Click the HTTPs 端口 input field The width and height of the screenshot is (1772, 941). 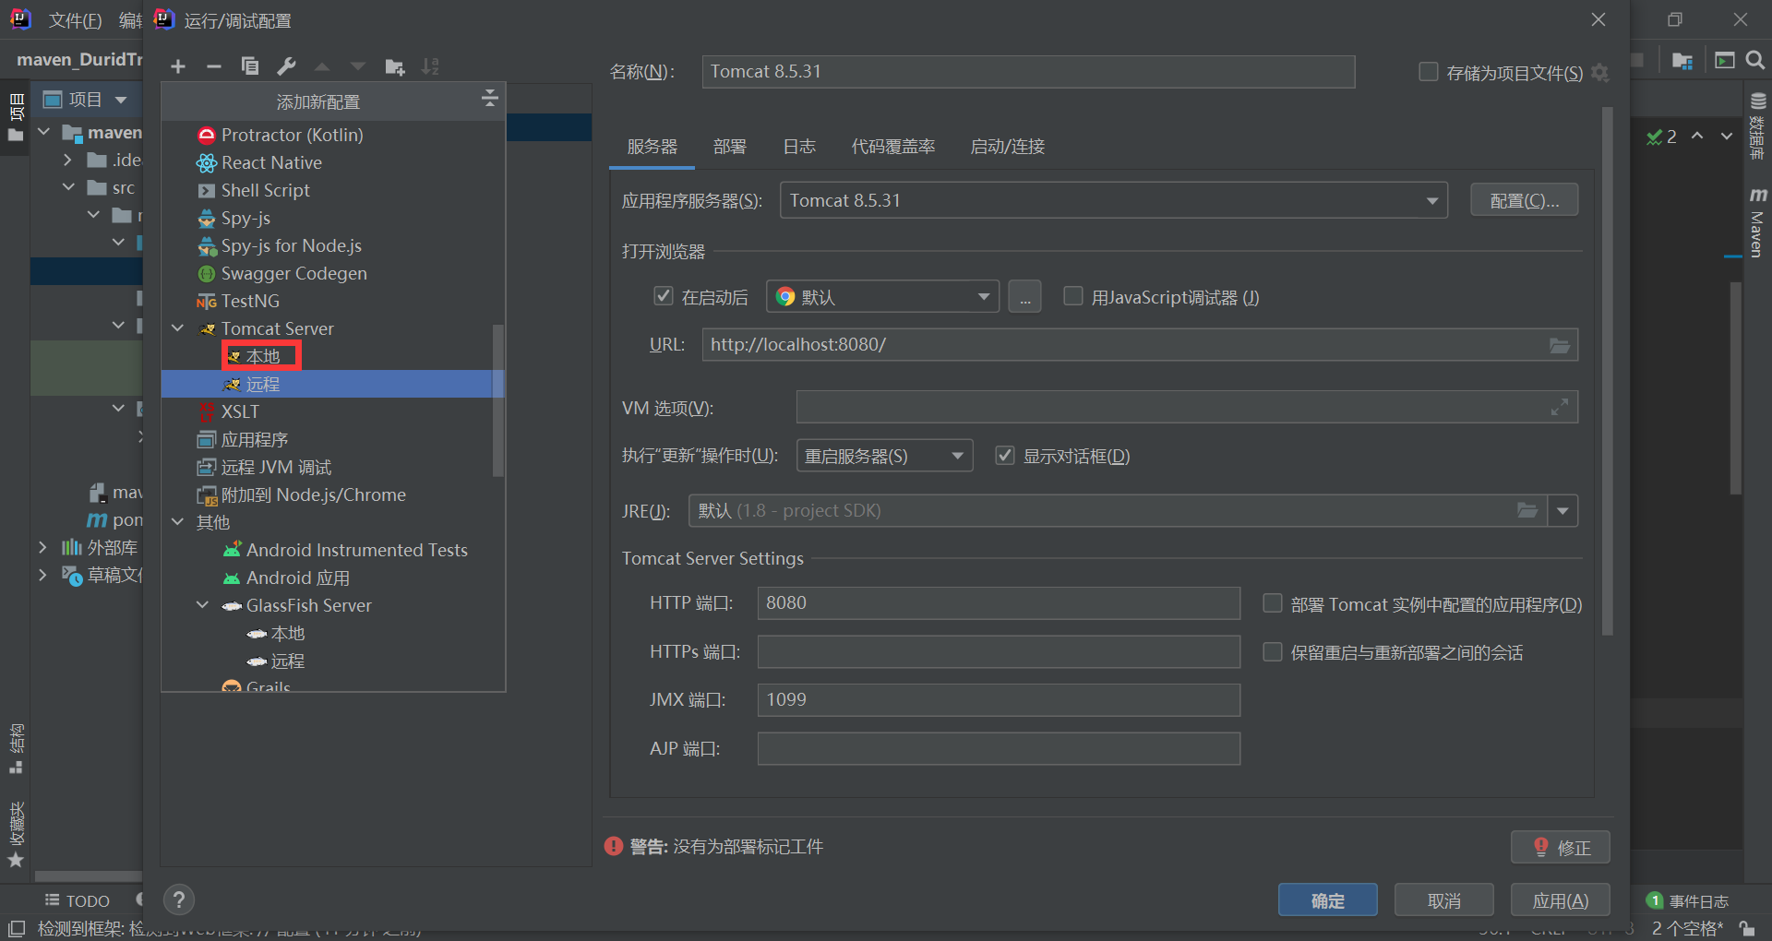click(x=999, y=652)
